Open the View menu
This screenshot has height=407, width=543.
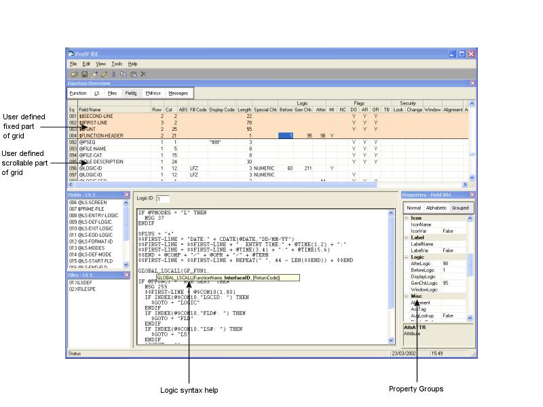[x=100, y=64]
